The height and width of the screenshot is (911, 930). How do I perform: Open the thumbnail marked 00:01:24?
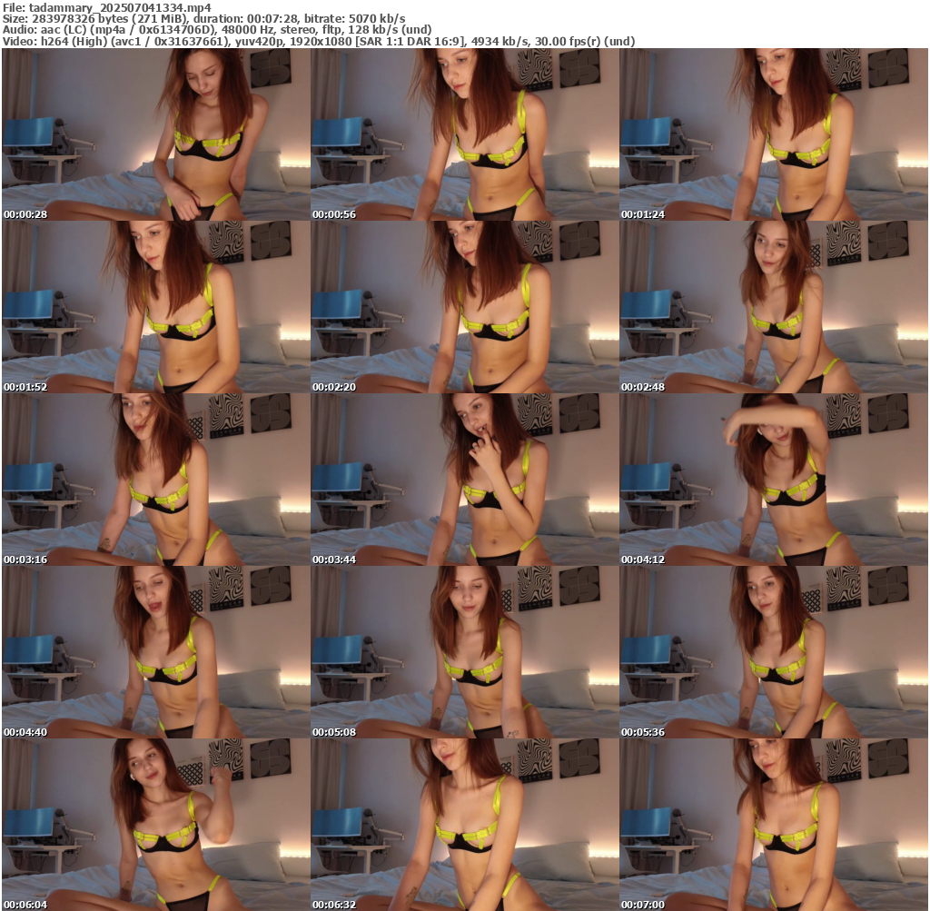[773, 134]
